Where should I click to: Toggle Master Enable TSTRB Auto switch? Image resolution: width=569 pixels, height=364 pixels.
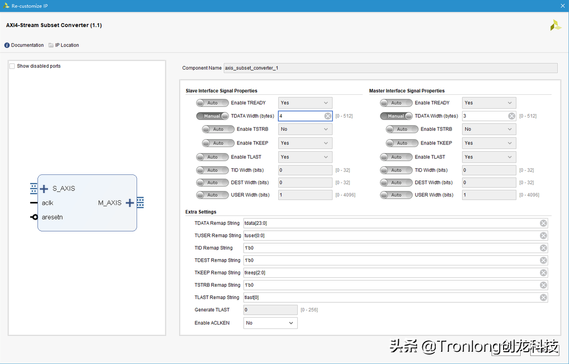402,129
